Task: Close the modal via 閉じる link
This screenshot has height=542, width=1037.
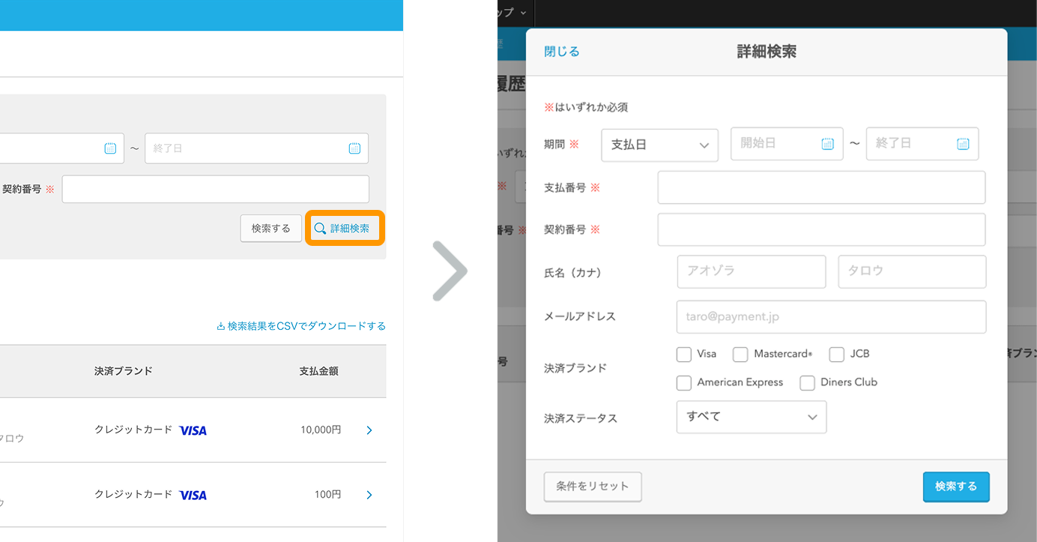Action: [560, 50]
